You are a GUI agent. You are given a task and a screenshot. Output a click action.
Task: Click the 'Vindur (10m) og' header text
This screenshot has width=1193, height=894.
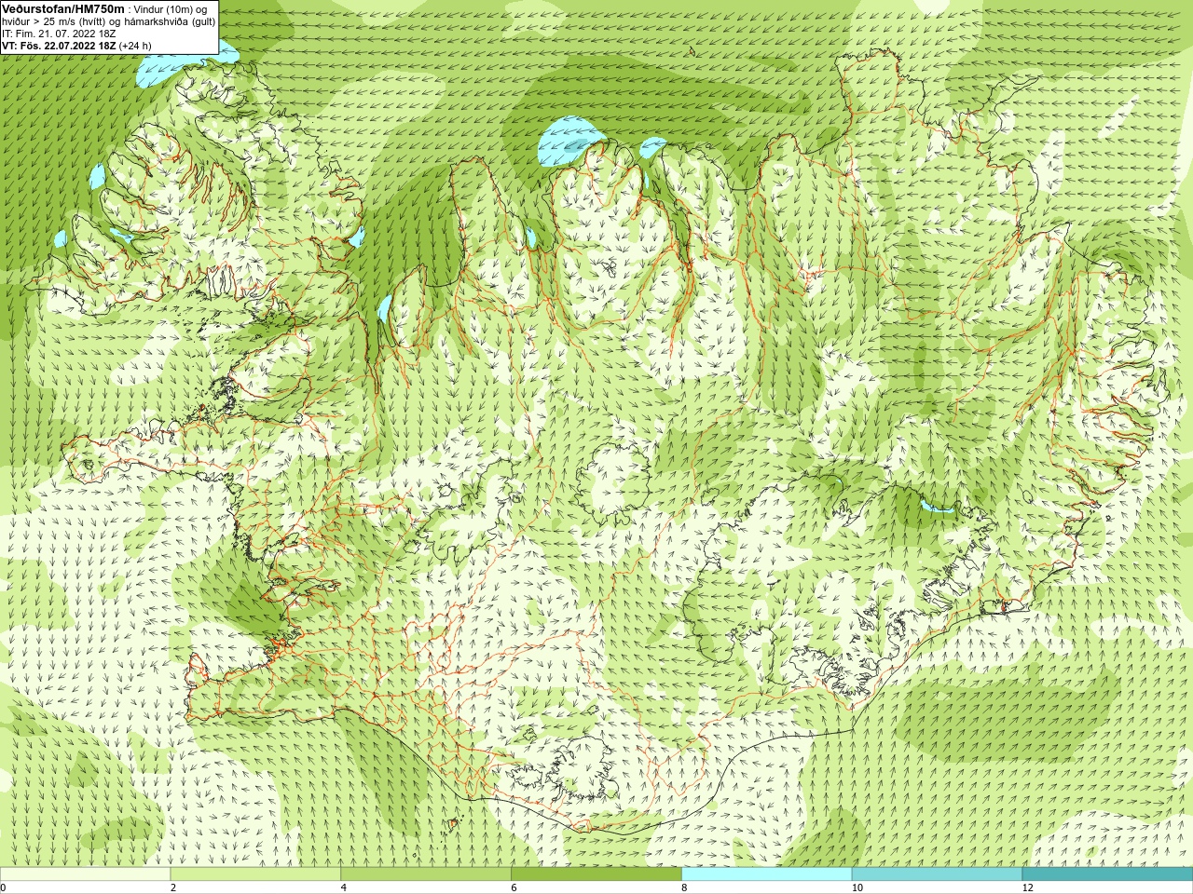click(x=171, y=8)
